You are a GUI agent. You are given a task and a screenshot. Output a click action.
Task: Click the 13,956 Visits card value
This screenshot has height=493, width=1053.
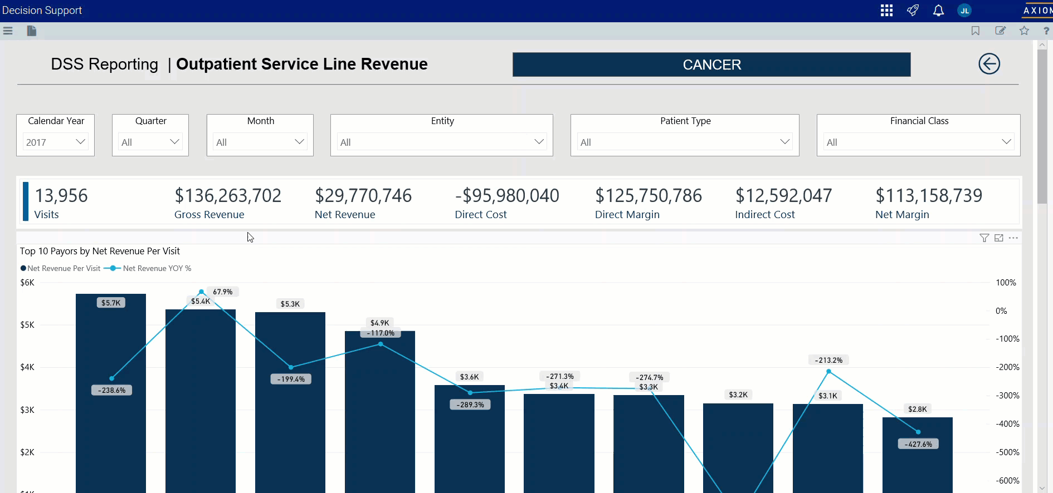coord(61,195)
